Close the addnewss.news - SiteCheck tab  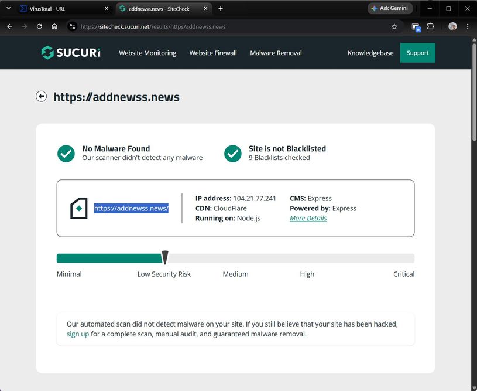(x=205, y=9)
